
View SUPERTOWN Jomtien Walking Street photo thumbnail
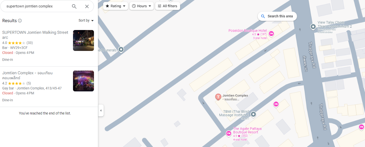(x=83, y=40)
